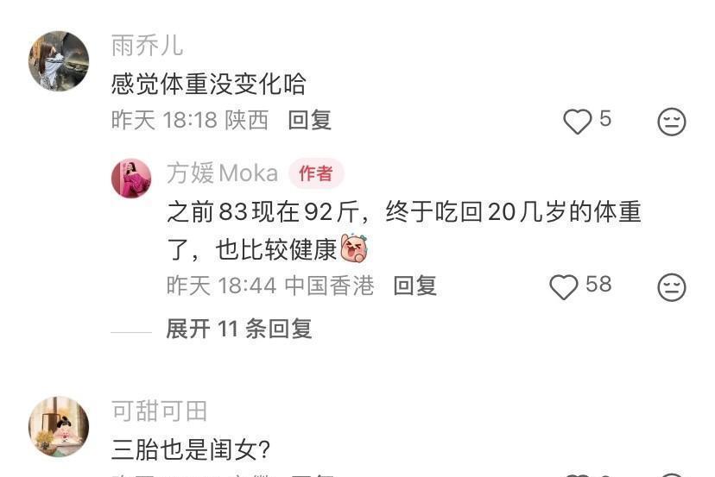Select comment text 感觉体重没变化哈

tap(208, 84)
